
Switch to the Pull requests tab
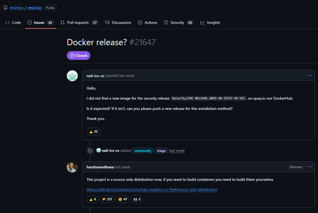(79, 22)
